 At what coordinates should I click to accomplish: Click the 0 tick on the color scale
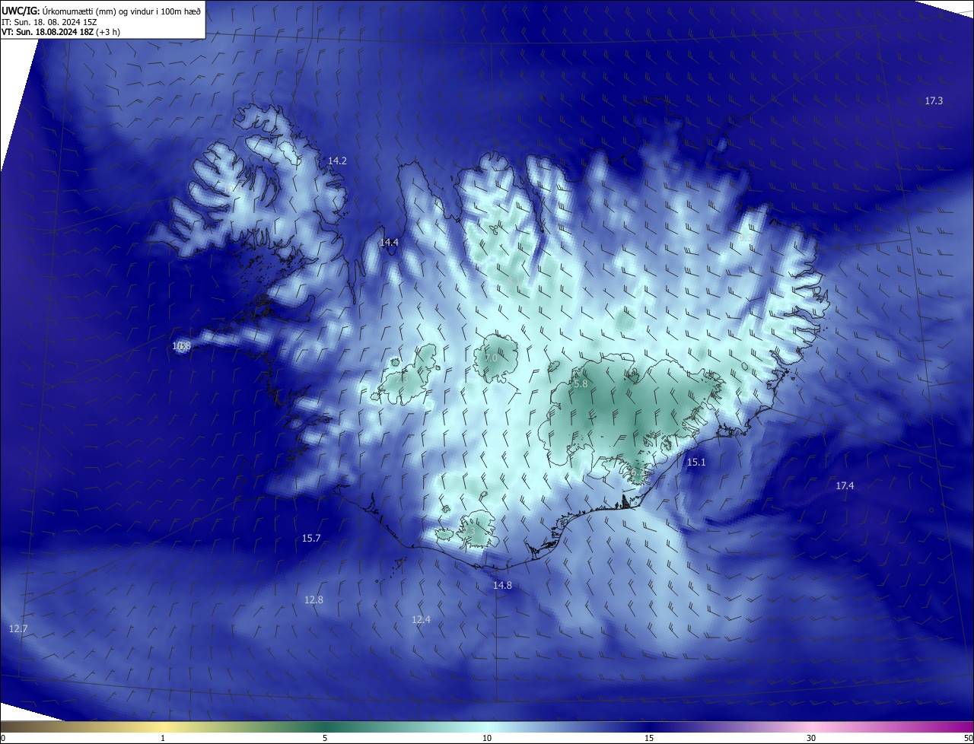(2, 739)
